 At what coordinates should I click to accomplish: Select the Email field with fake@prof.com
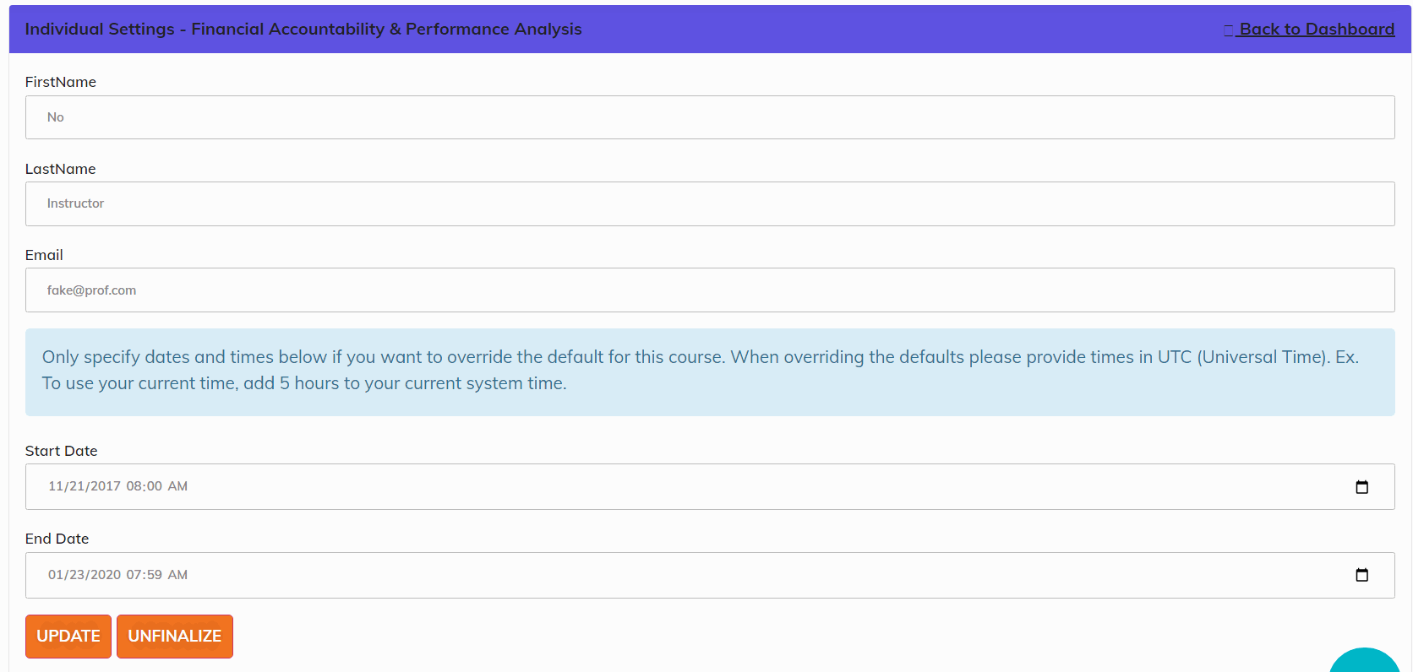(710, 290)
